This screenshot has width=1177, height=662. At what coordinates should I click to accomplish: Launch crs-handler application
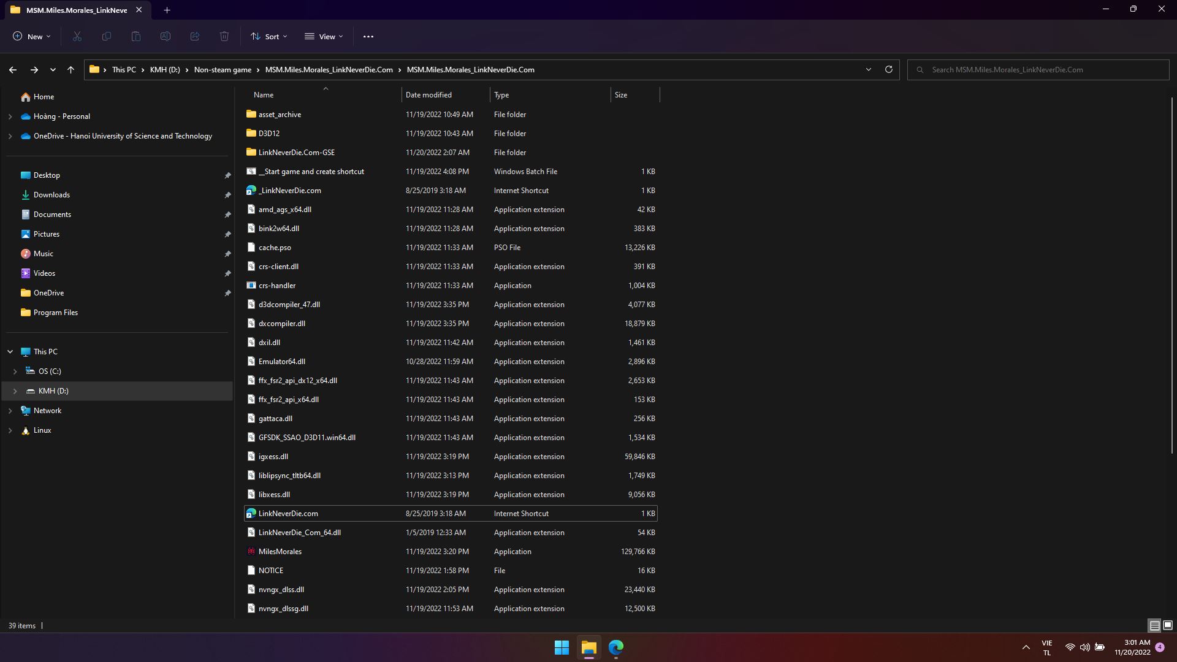(277, 284)
